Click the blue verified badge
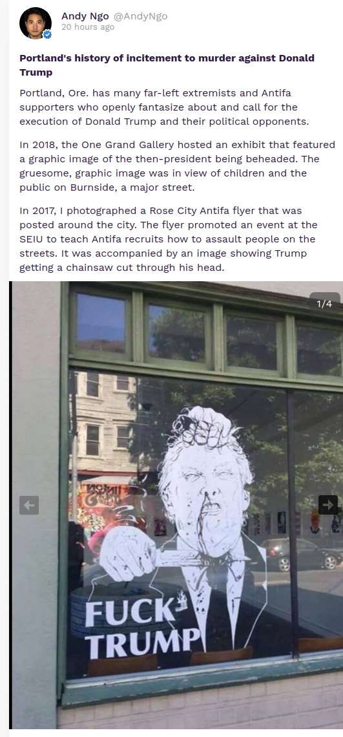 47,34
